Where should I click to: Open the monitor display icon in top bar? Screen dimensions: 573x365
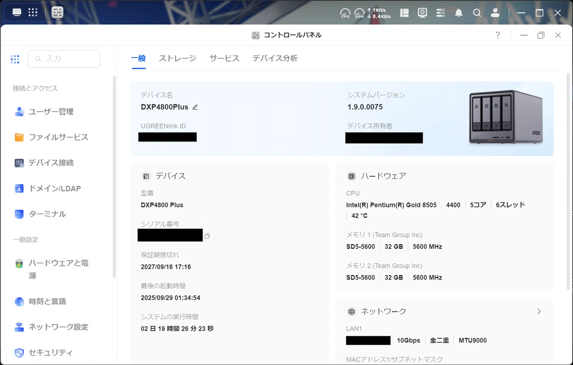423,13
